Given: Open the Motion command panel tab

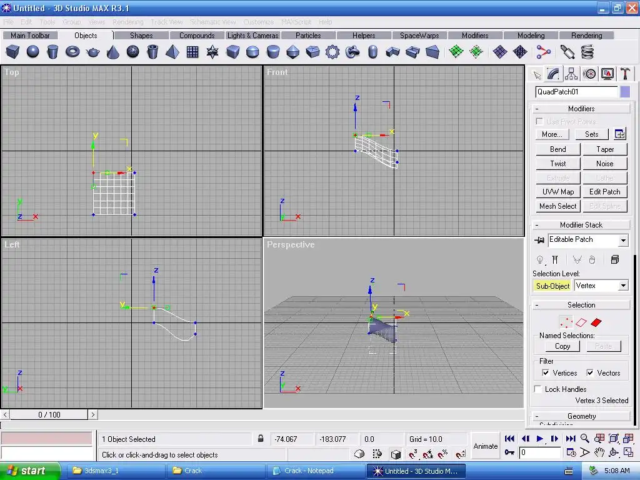Looking at the screenshot, I should 589,74.
